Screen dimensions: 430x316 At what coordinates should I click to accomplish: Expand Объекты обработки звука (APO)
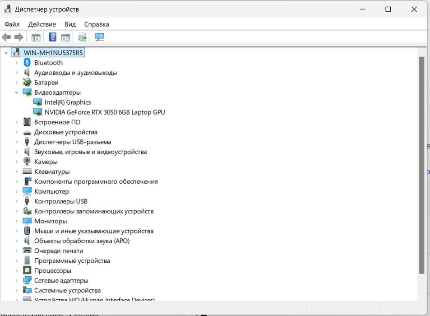[17, 241]
